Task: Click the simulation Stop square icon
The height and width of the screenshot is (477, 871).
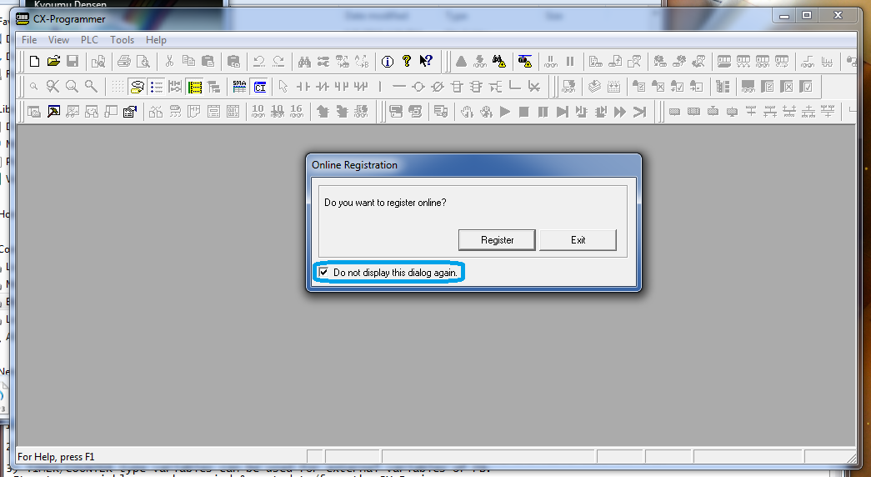Action: click(523, 112)
